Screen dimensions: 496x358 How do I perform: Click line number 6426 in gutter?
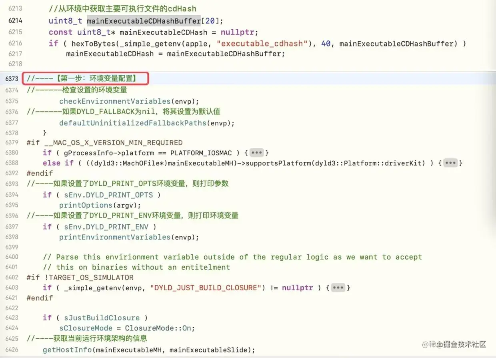point(12,350)
